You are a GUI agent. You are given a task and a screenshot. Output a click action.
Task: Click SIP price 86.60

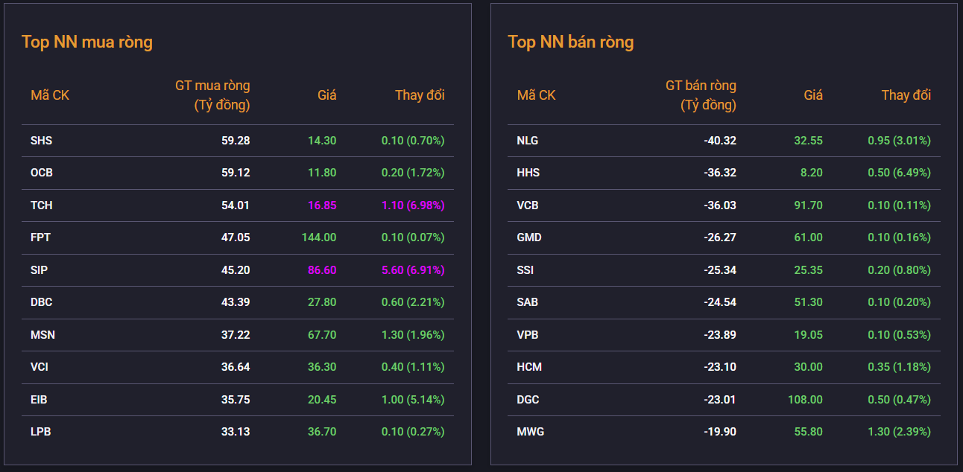(322, 270)
